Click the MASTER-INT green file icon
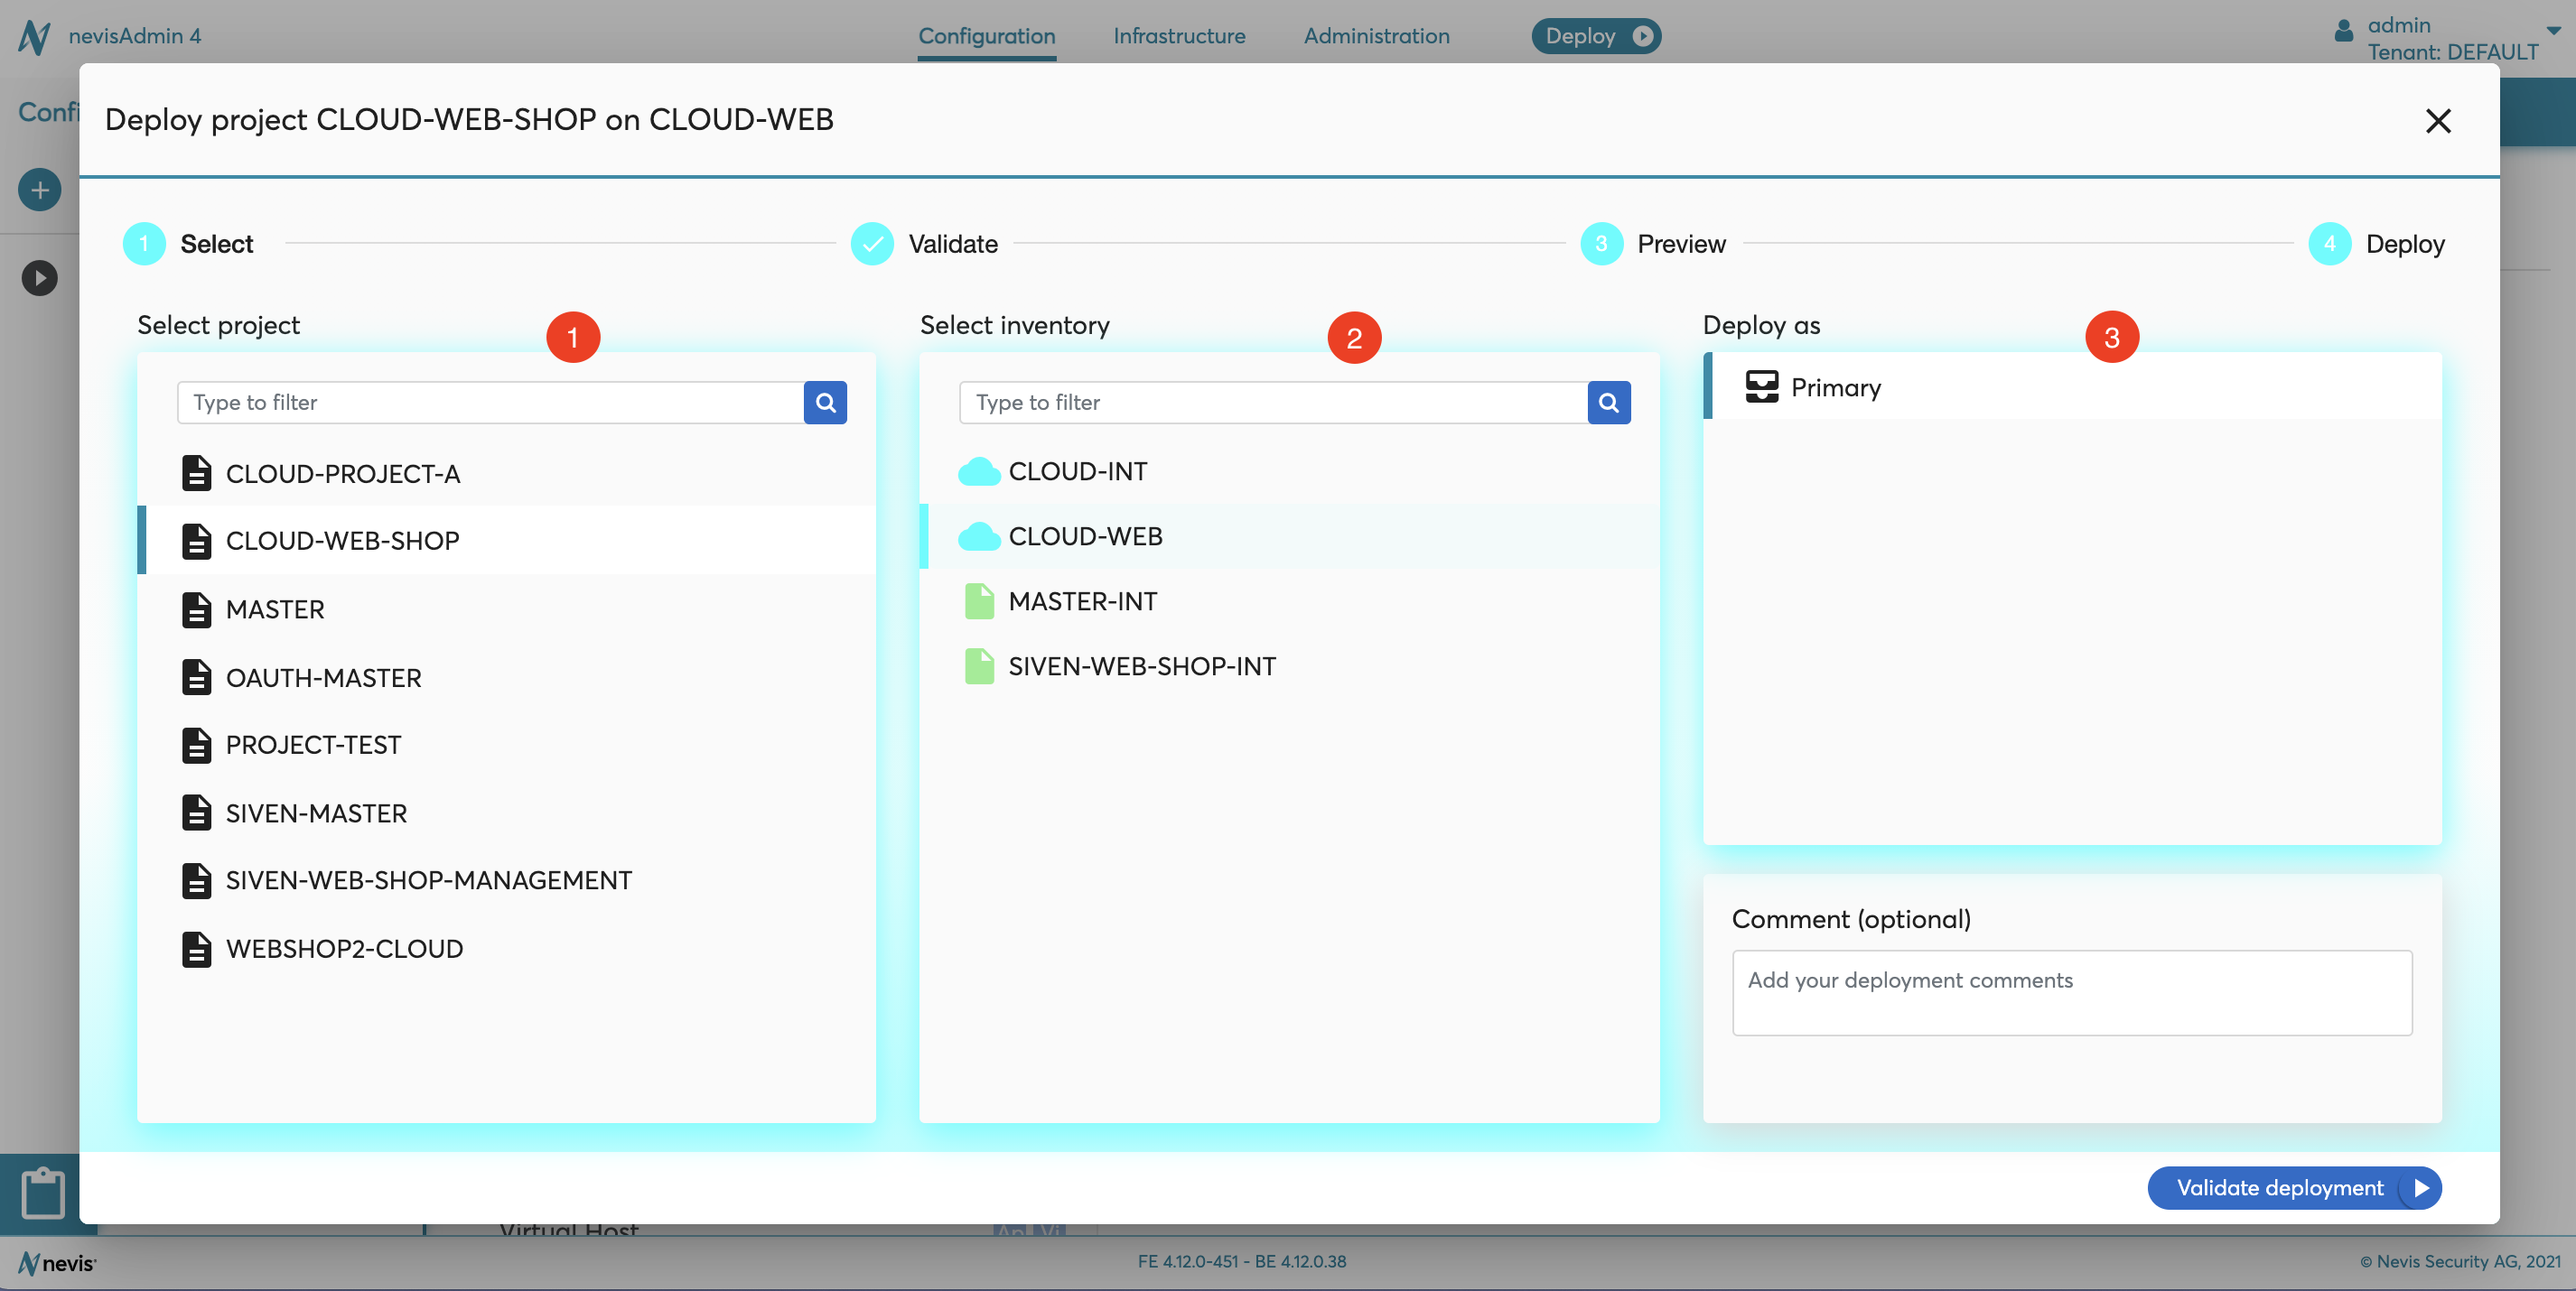The image size is (2576, 1291). [978, 601]
